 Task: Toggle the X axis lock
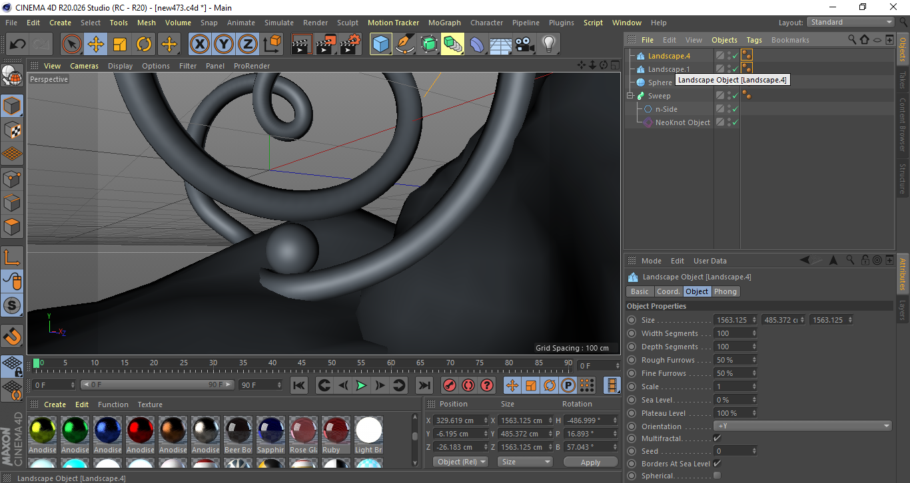[x=199, y=45]
